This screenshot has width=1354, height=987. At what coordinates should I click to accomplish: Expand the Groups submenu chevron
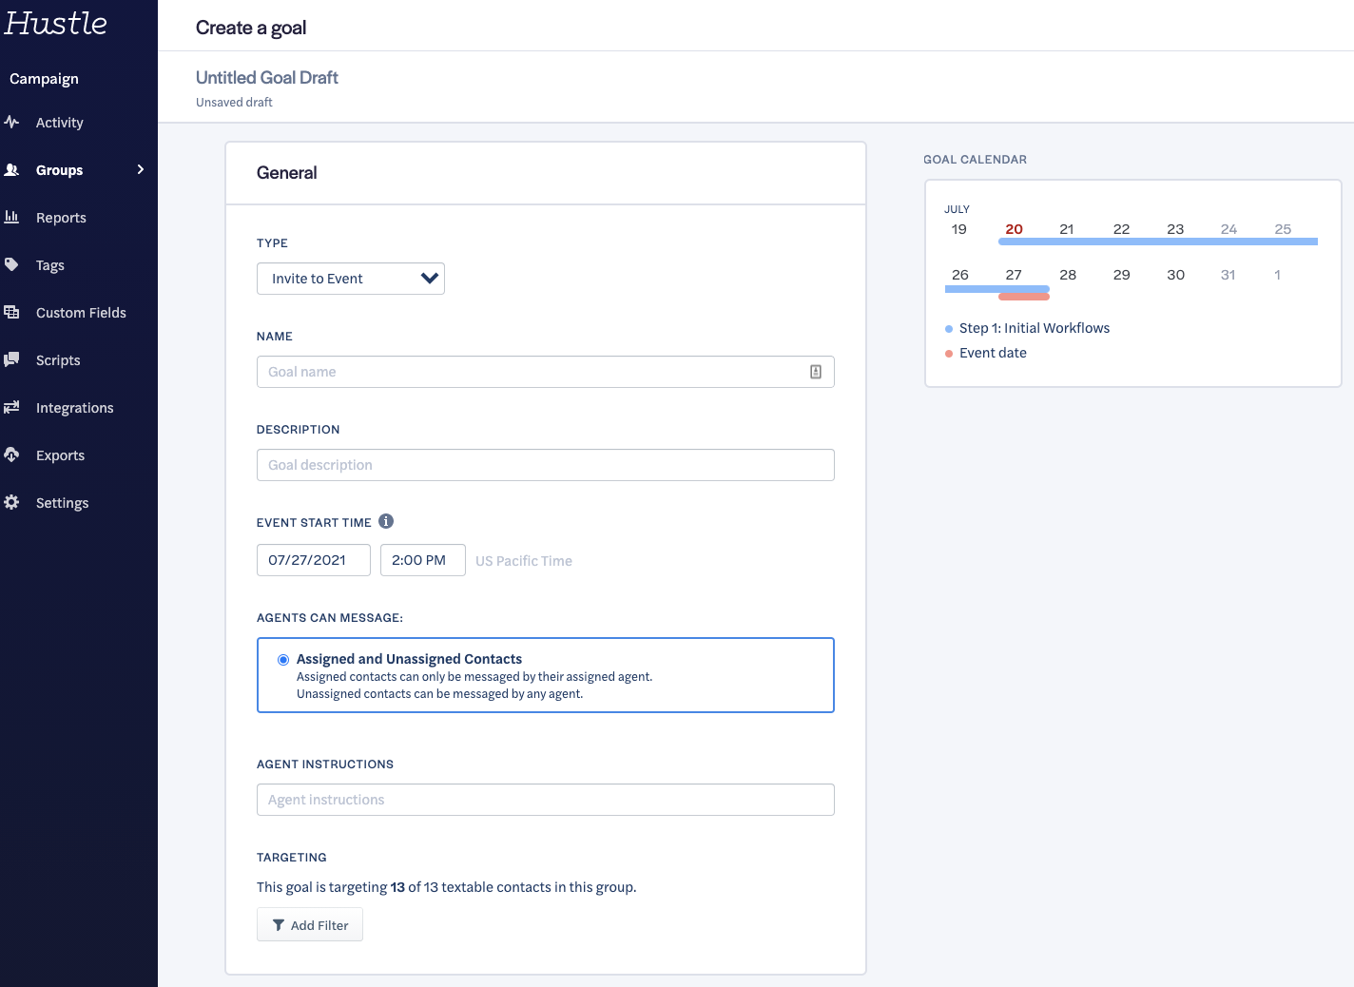141,169
